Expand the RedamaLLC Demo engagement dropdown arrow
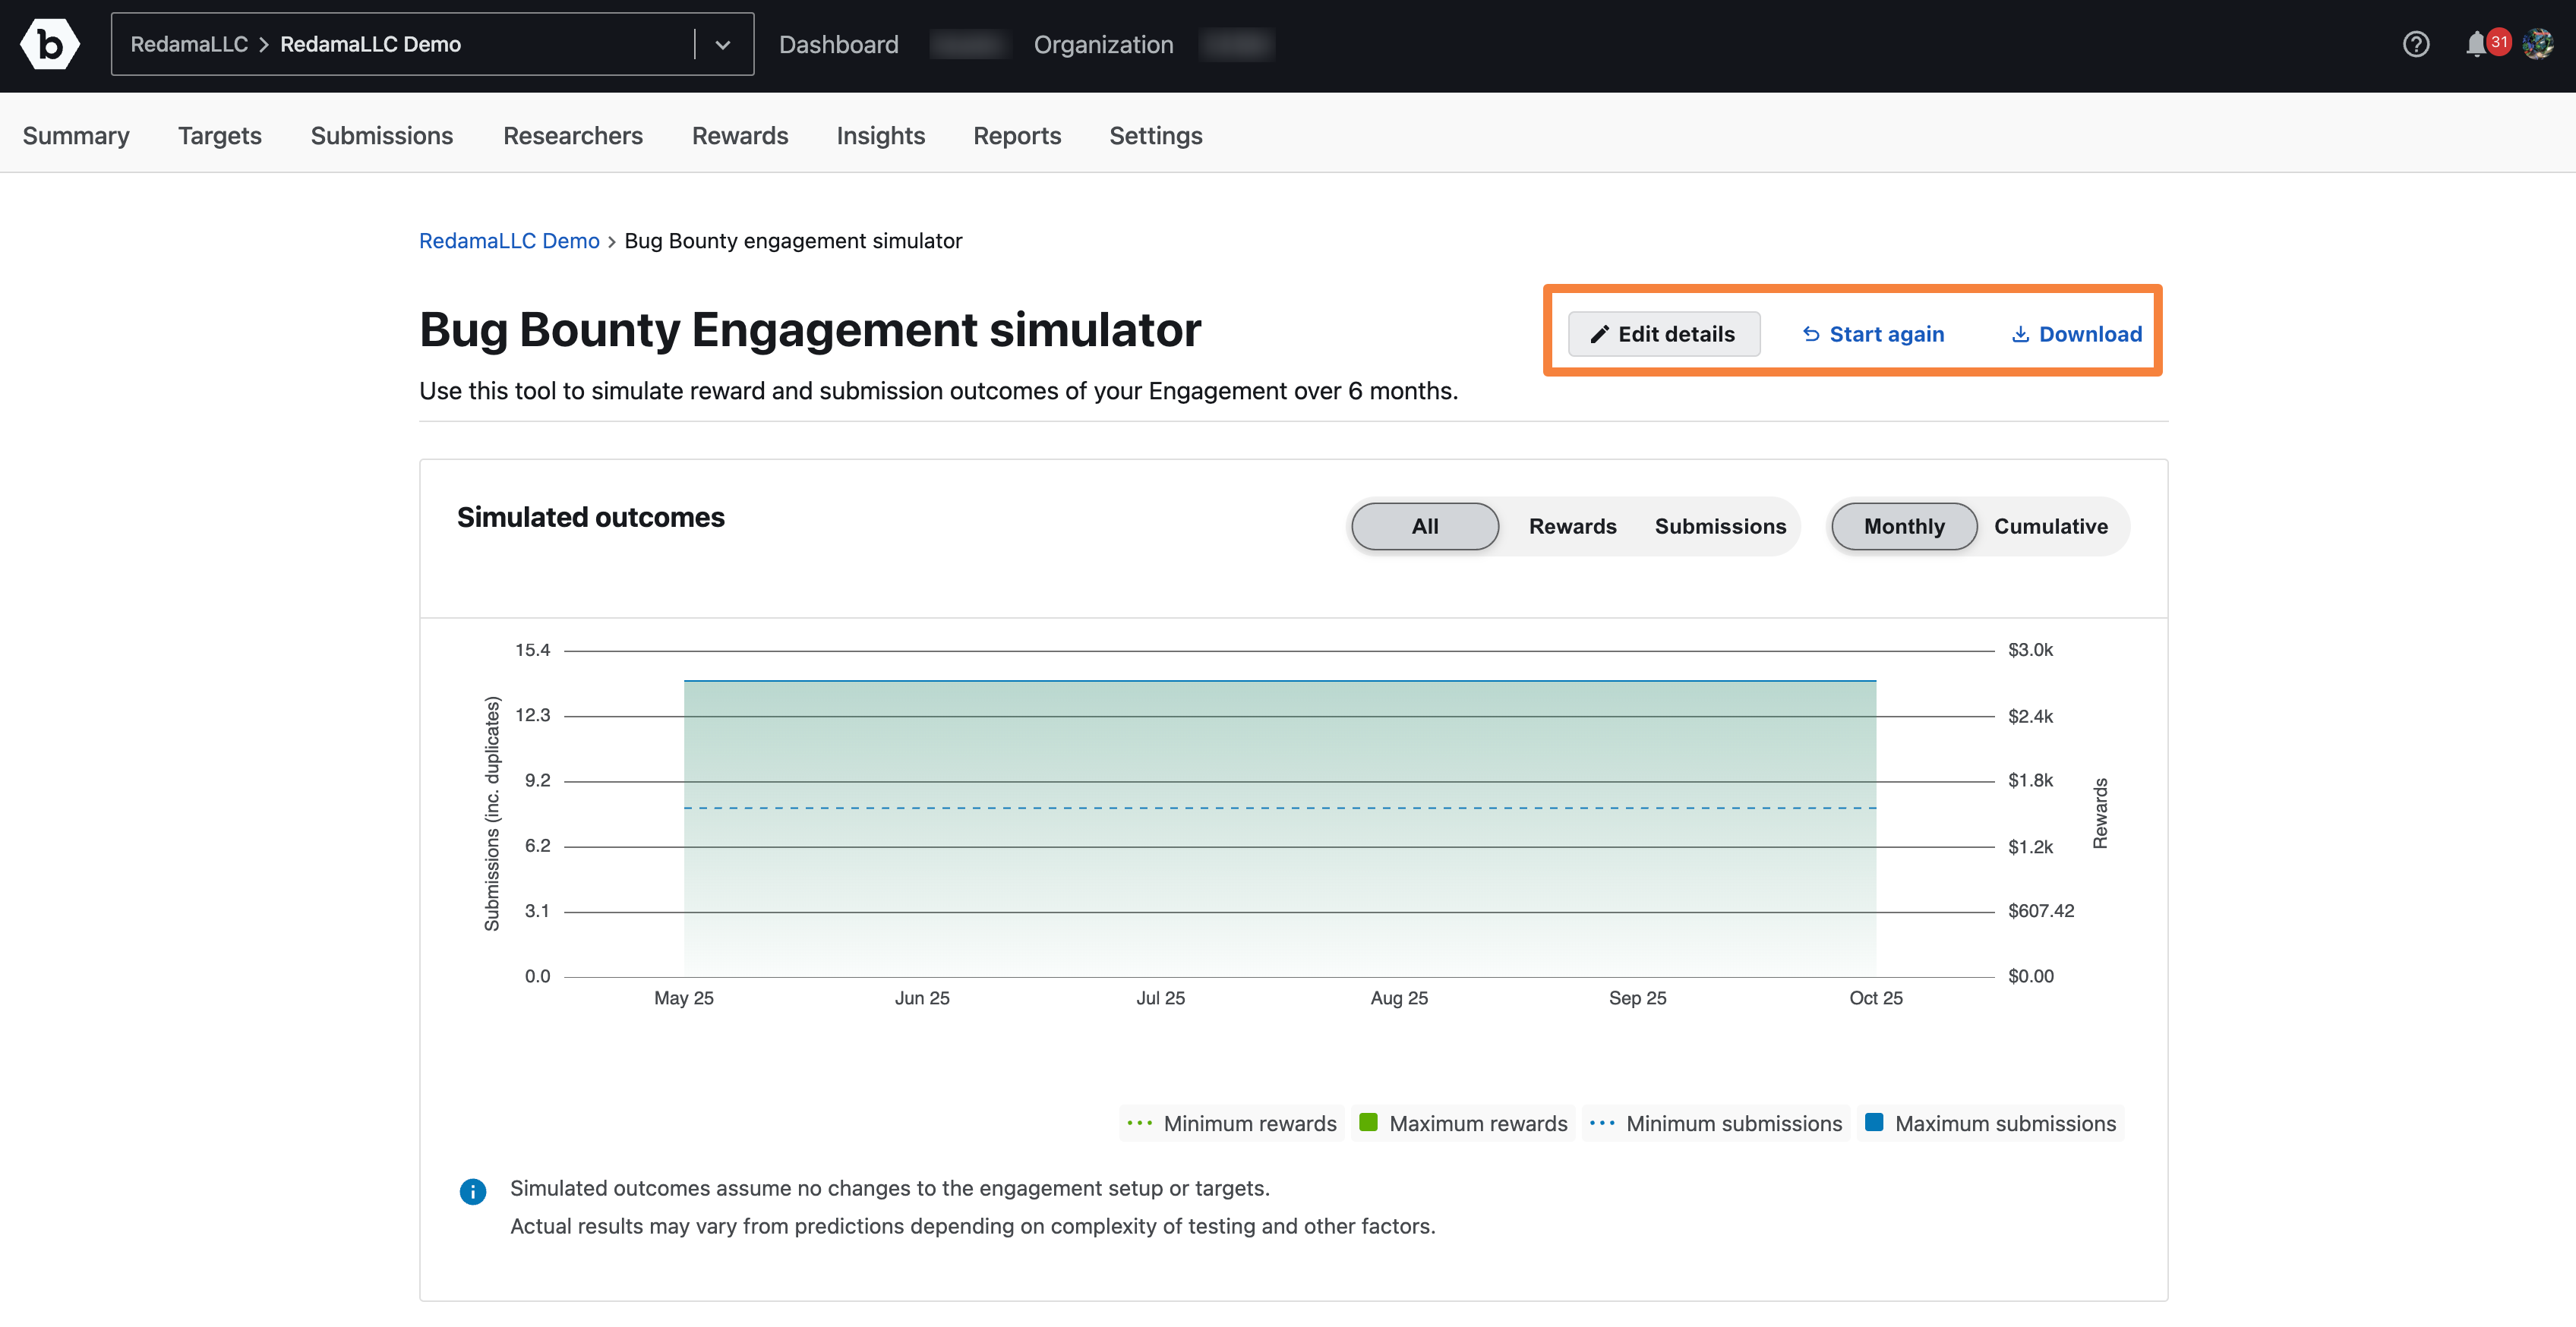2576x1327 pixels. click(723, 44)
